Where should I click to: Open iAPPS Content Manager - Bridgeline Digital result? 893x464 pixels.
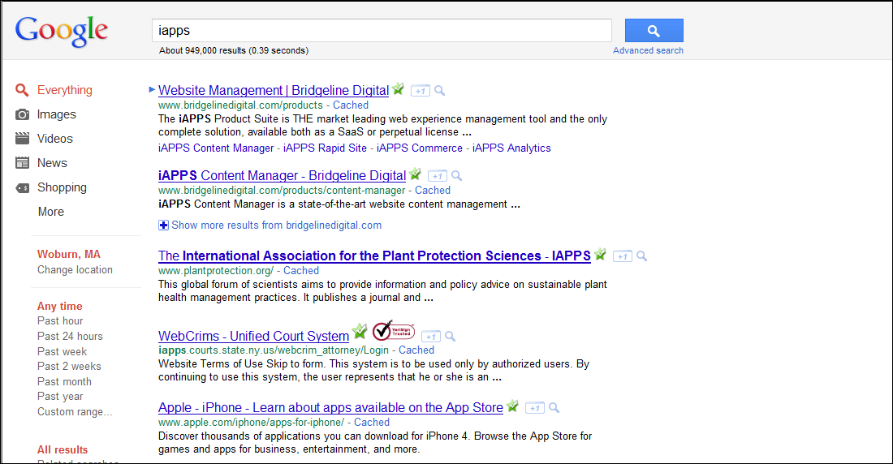282,176
